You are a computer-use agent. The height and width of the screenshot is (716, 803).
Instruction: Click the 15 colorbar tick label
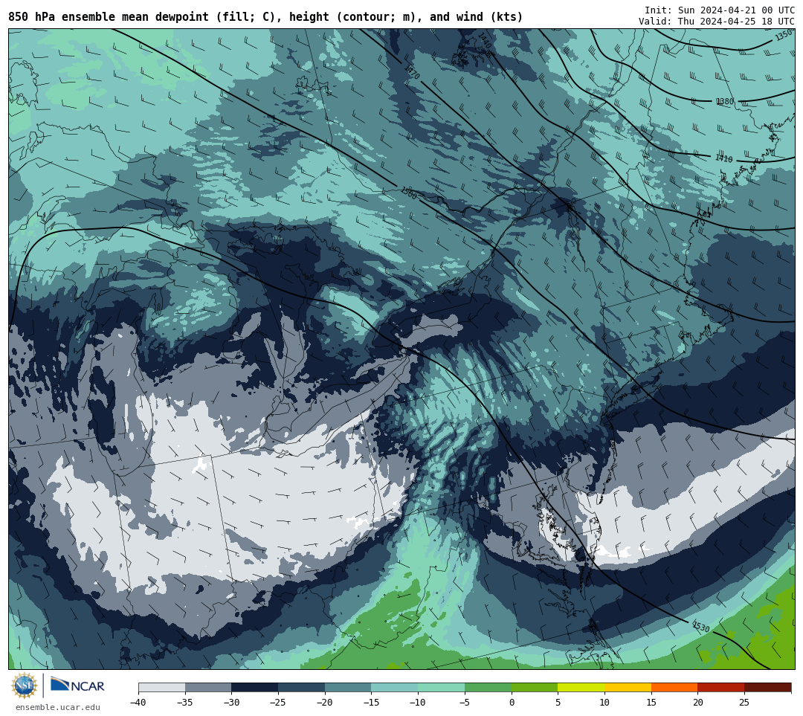tap(651, 702)
